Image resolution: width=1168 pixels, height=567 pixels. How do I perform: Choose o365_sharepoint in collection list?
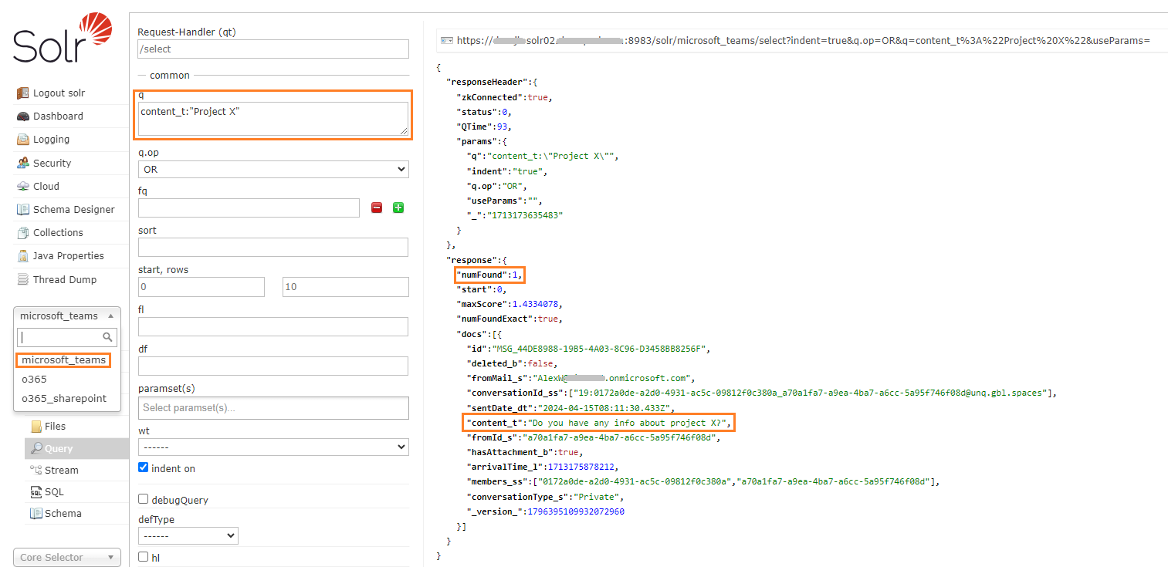click(x=64, y=398)
